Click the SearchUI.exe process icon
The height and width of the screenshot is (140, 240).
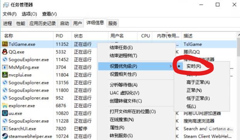[x=5, y=128]
